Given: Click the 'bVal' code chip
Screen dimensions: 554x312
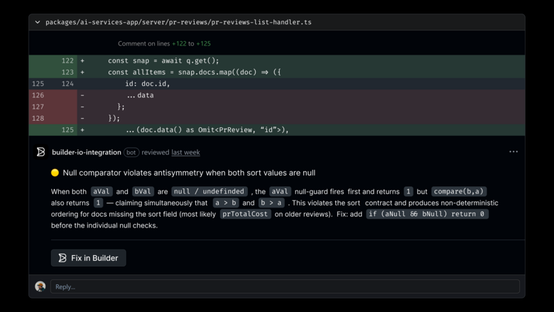Looking at the screenshot, I should [x=142, y=191].
